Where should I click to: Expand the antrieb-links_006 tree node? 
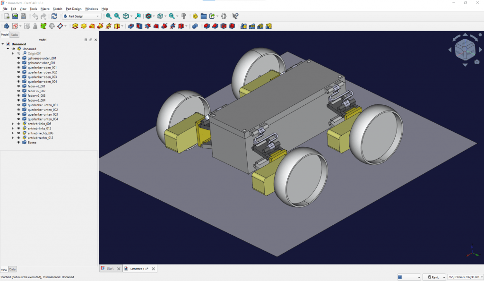click(13, 124)
